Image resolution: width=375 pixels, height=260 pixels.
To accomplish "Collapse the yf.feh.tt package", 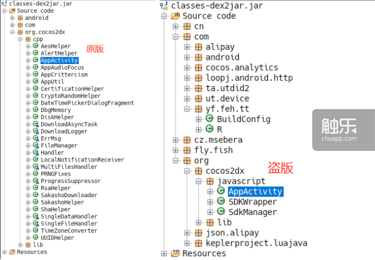I will pyautogui.click(x=188, y=108).
